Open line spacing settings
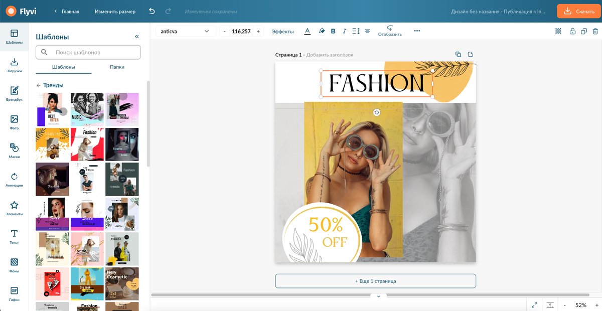602x311 pixels. (x=356, y=31)
